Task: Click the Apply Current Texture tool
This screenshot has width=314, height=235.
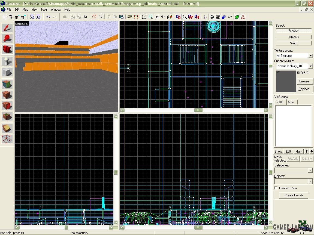Action: click(x=7, y=95)
